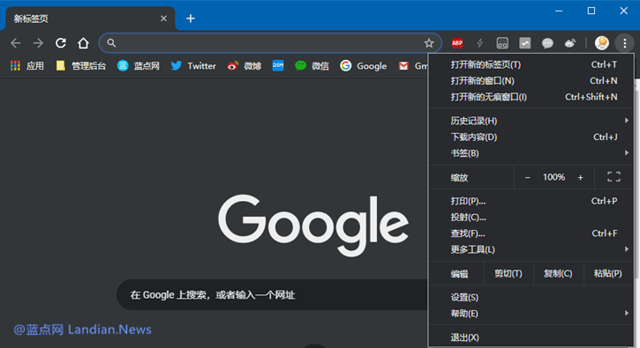The width and height of the screenshot is (640, 348).
Task: Maximize the Chrome window
Action: (x=591, y=11)
